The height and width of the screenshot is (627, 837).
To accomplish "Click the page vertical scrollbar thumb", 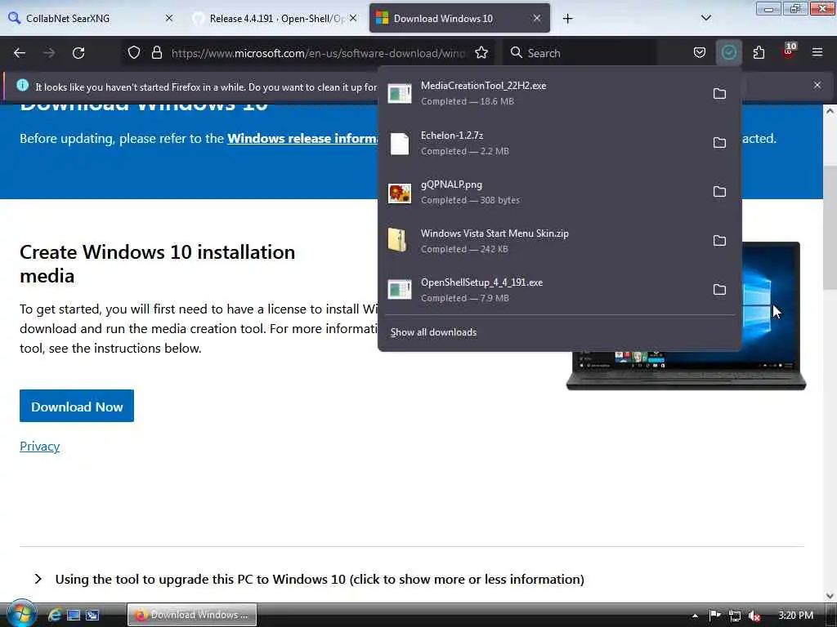I will click(x=830, y=229).
